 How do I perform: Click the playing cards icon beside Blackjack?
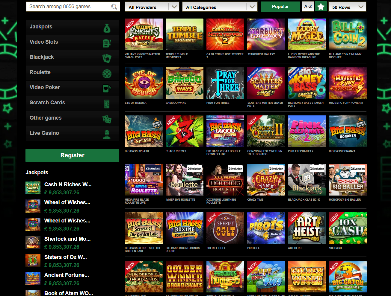tap(107, 58)
